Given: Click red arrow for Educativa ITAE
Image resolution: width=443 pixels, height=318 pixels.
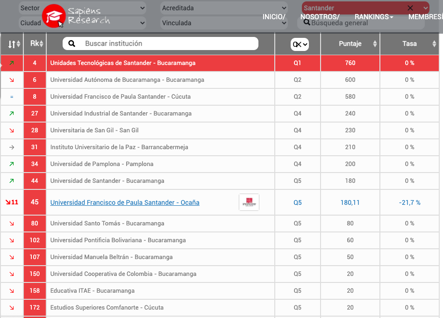Looking at the screenshot, I should click(12, 291).
